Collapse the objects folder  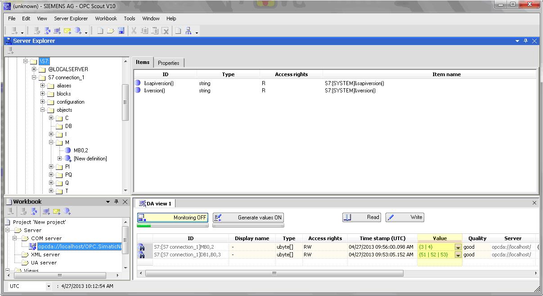click(43, 110)
